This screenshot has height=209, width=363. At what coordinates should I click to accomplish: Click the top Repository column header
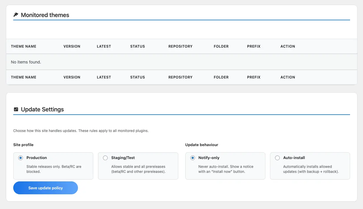click(x=180, y=46)
